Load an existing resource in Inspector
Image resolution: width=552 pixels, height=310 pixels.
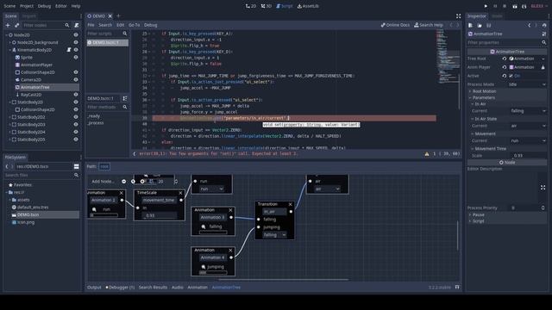click(x=480, y=25)
